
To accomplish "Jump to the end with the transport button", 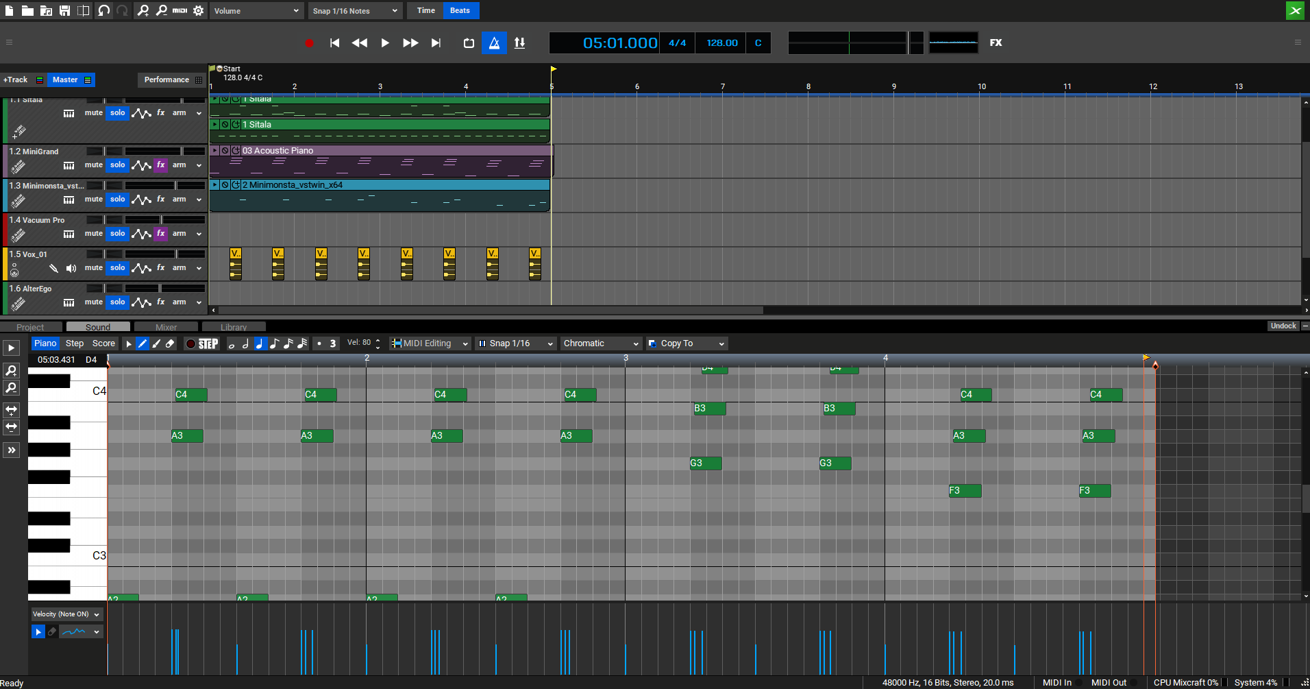I will click(436, 43).
